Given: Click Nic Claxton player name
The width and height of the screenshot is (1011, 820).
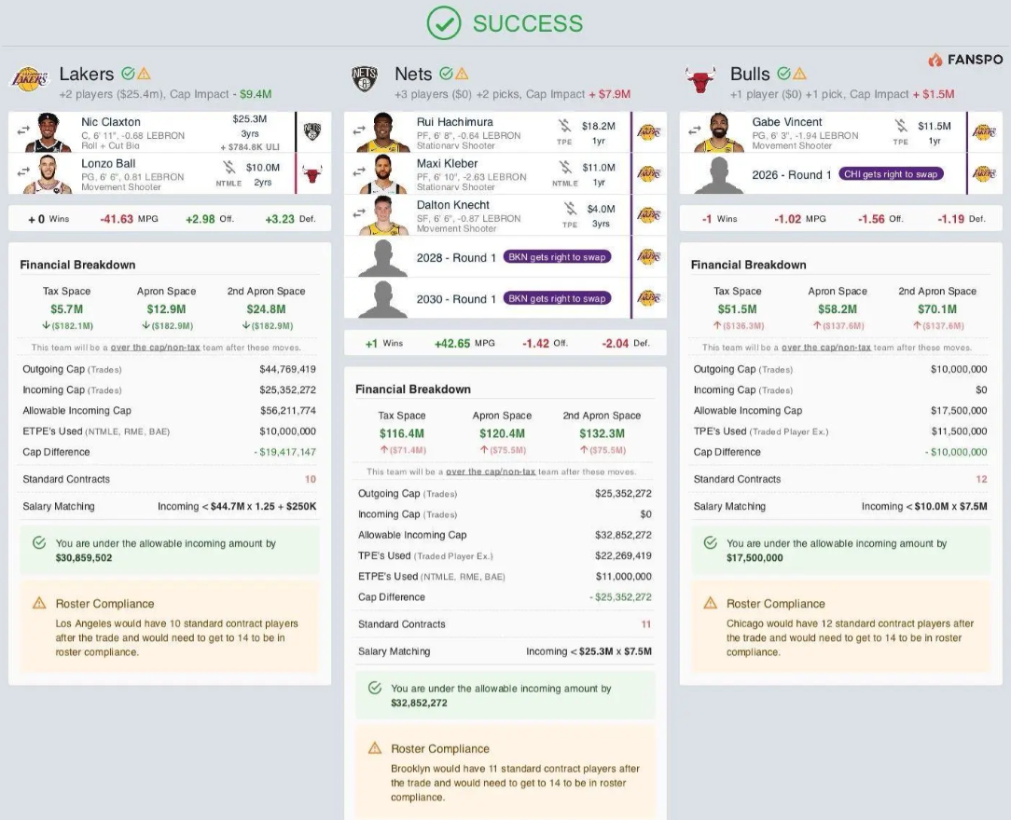Looking at the screenshot, I should tap(111, 122).
